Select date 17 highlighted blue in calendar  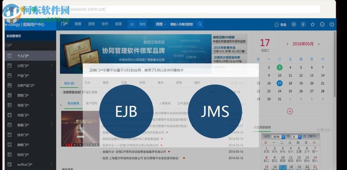coord(280,83)
